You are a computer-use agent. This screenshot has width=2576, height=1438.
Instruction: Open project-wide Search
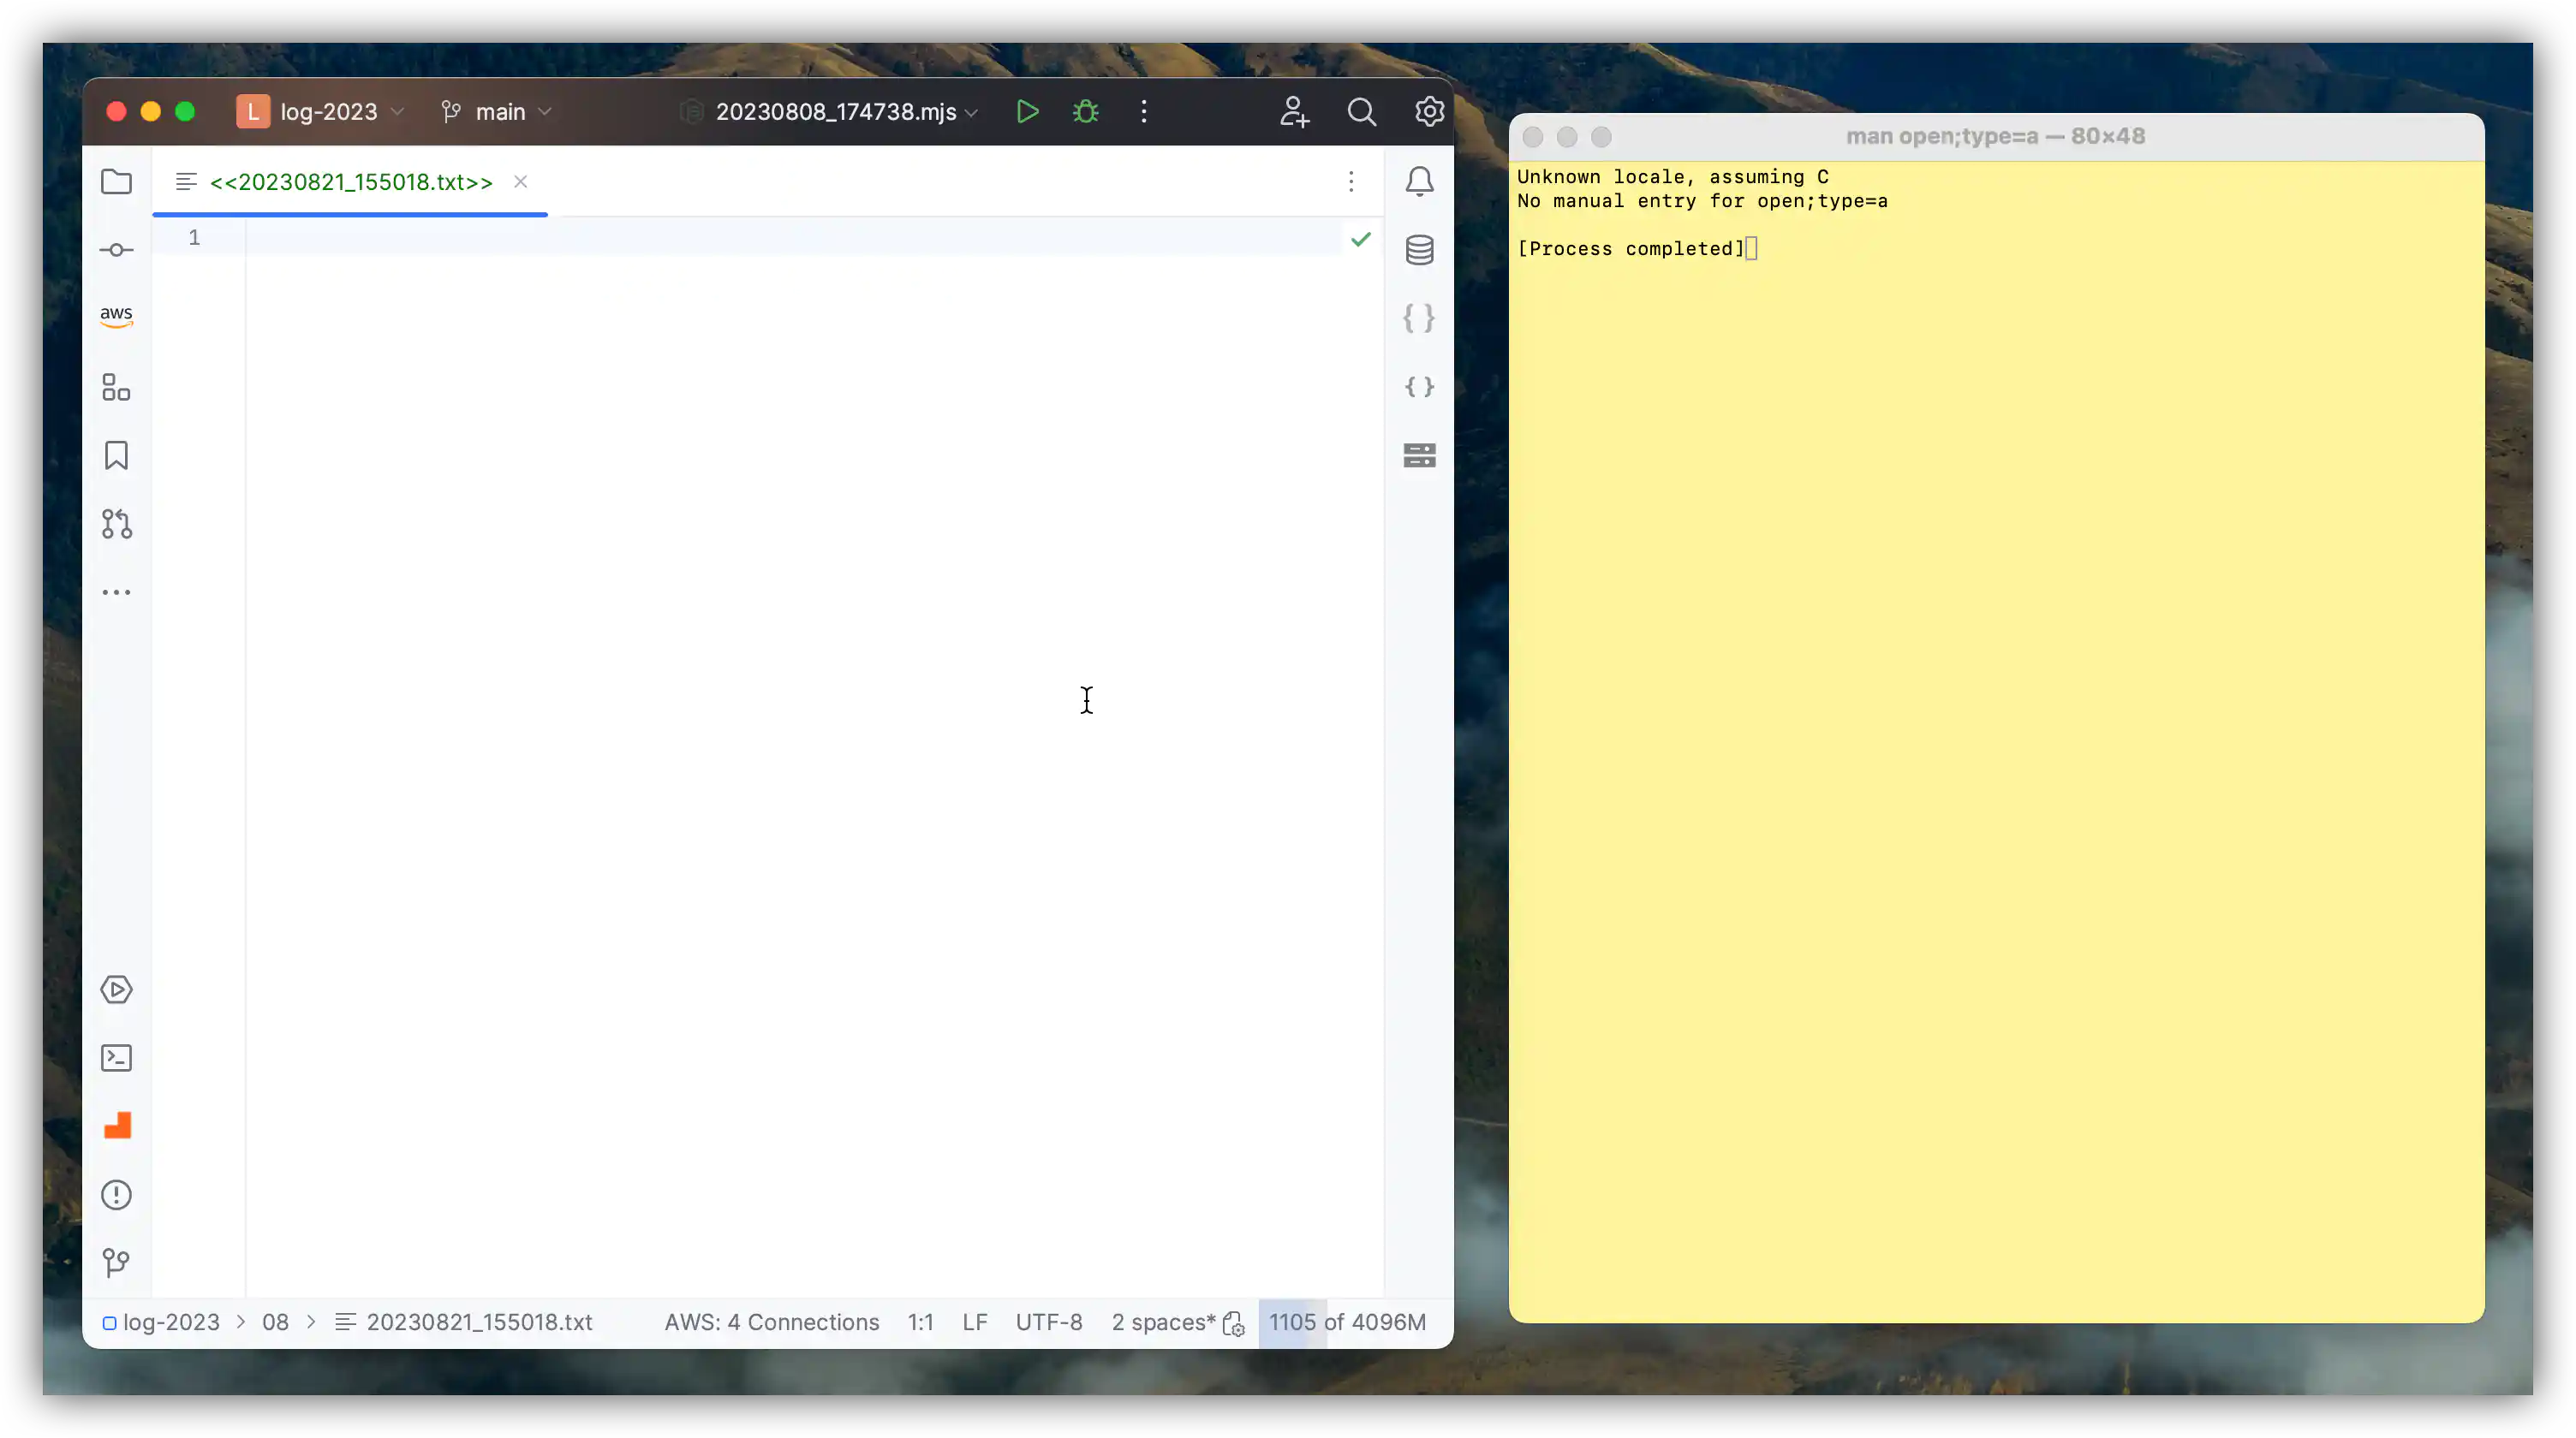tap(1362, 112)
